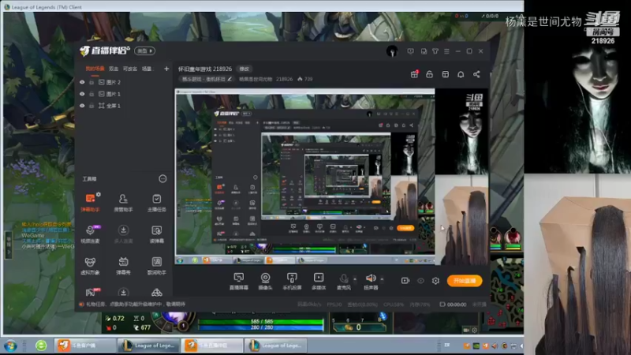Select the 双击 scene tab
The height and width of the screenshot is (355, 631).
coord(114,69)
